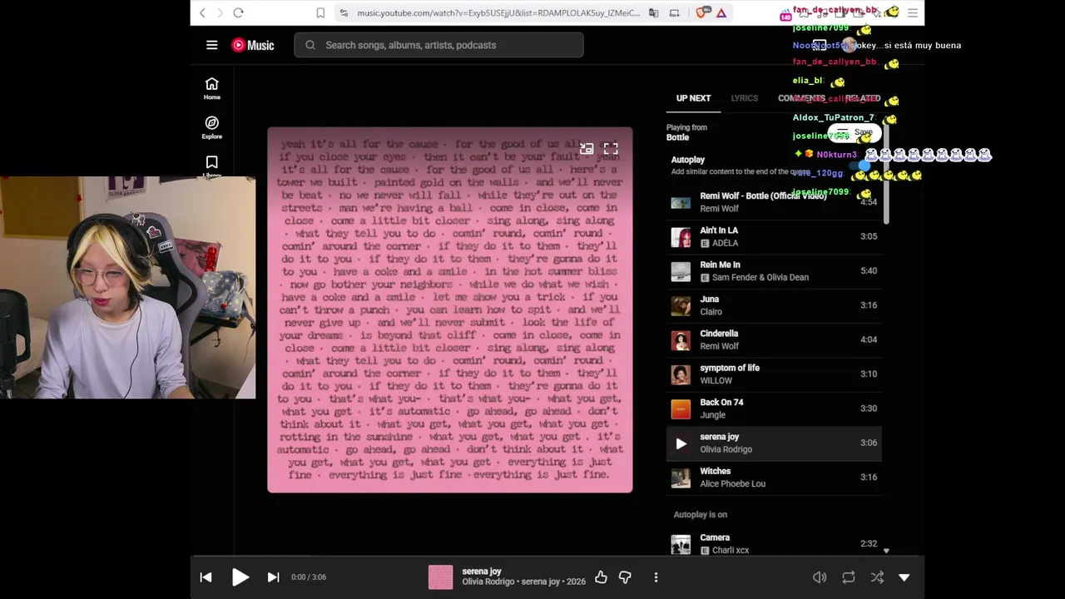Reload the current page
Image resolution: width=1065 pixels, height=599 pixels.
point(238,12)
